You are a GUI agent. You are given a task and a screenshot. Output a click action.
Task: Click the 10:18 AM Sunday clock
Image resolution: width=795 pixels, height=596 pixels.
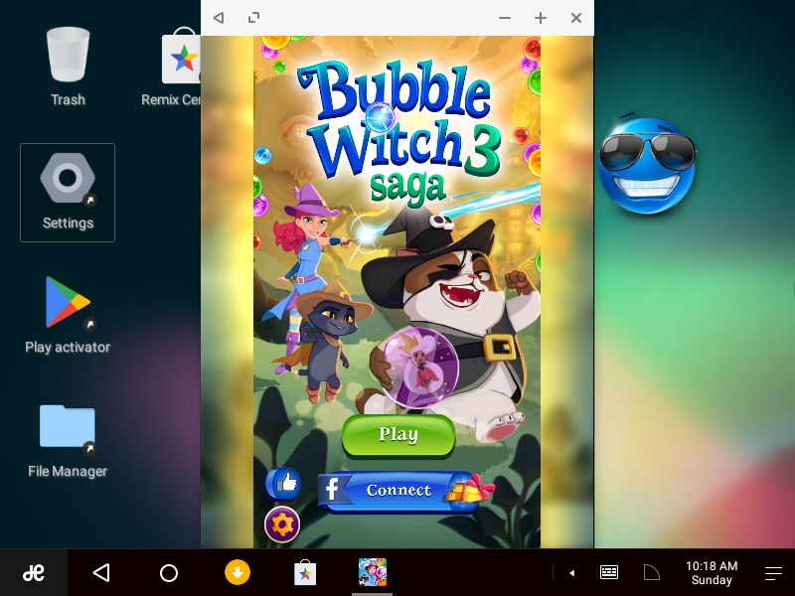click(x=712, y=573)
